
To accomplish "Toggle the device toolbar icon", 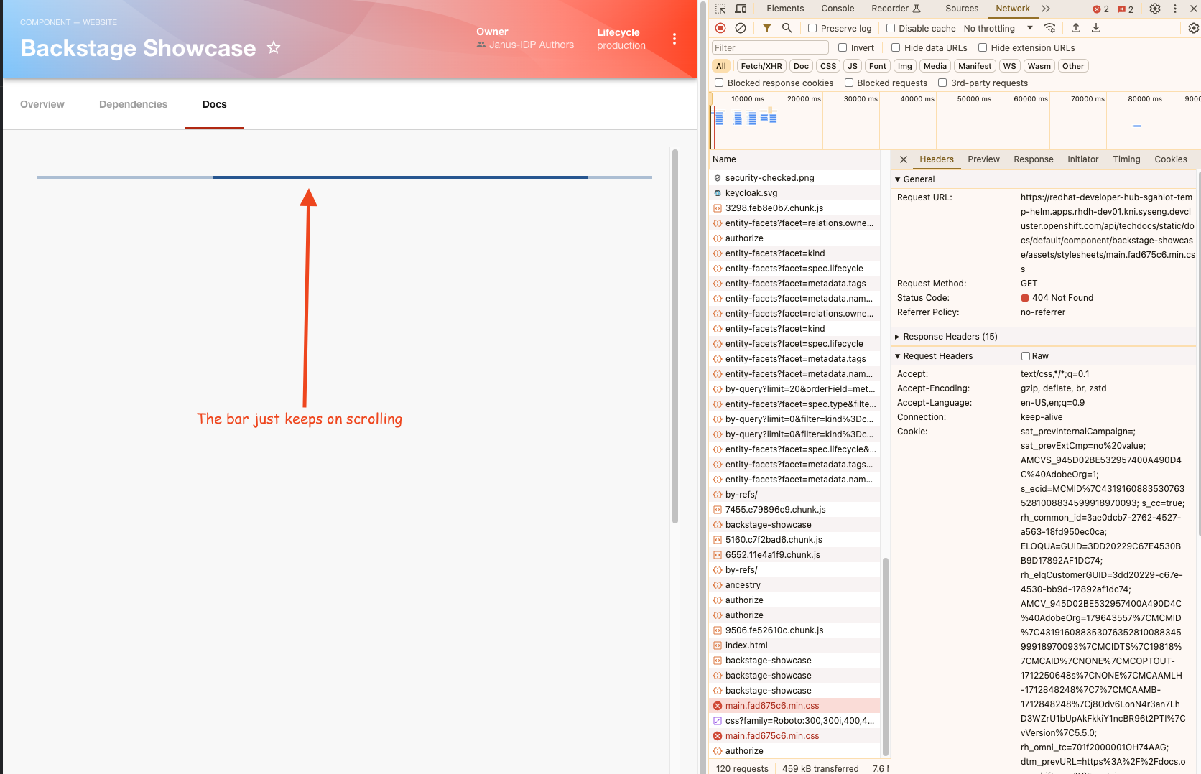I will click(741, 9).
